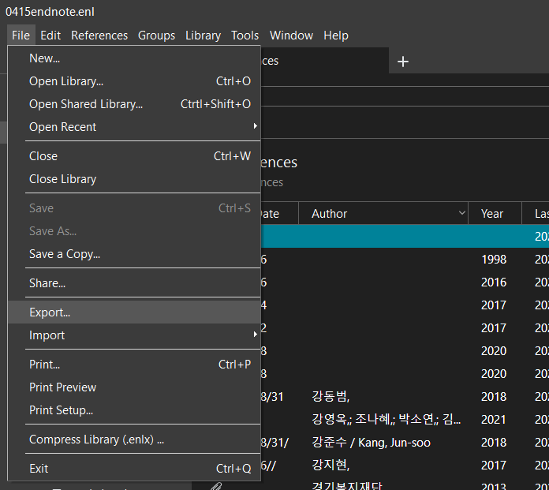Choose Export... from File menu
549x490 pixels.
(x=134, y=312)
